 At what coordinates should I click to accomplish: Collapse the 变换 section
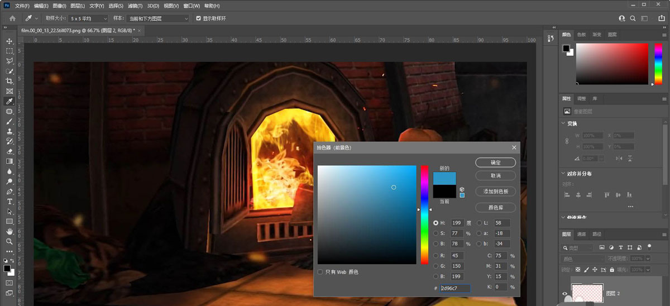tap(563, 123)
